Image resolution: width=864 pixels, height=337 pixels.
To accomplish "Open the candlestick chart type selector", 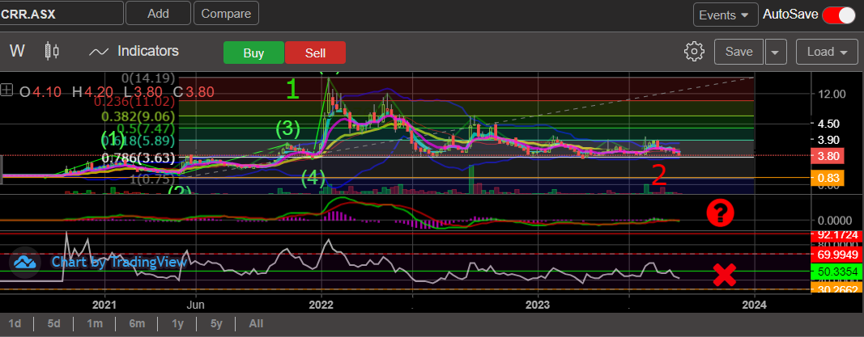I will [52, 52].
